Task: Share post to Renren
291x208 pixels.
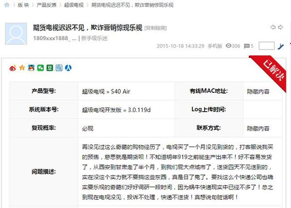Action: click(68, 68)
